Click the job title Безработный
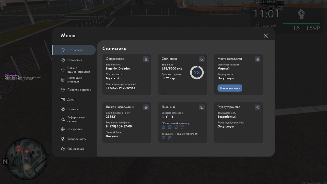This screenshot has height=184, width=327. [227, 117]
